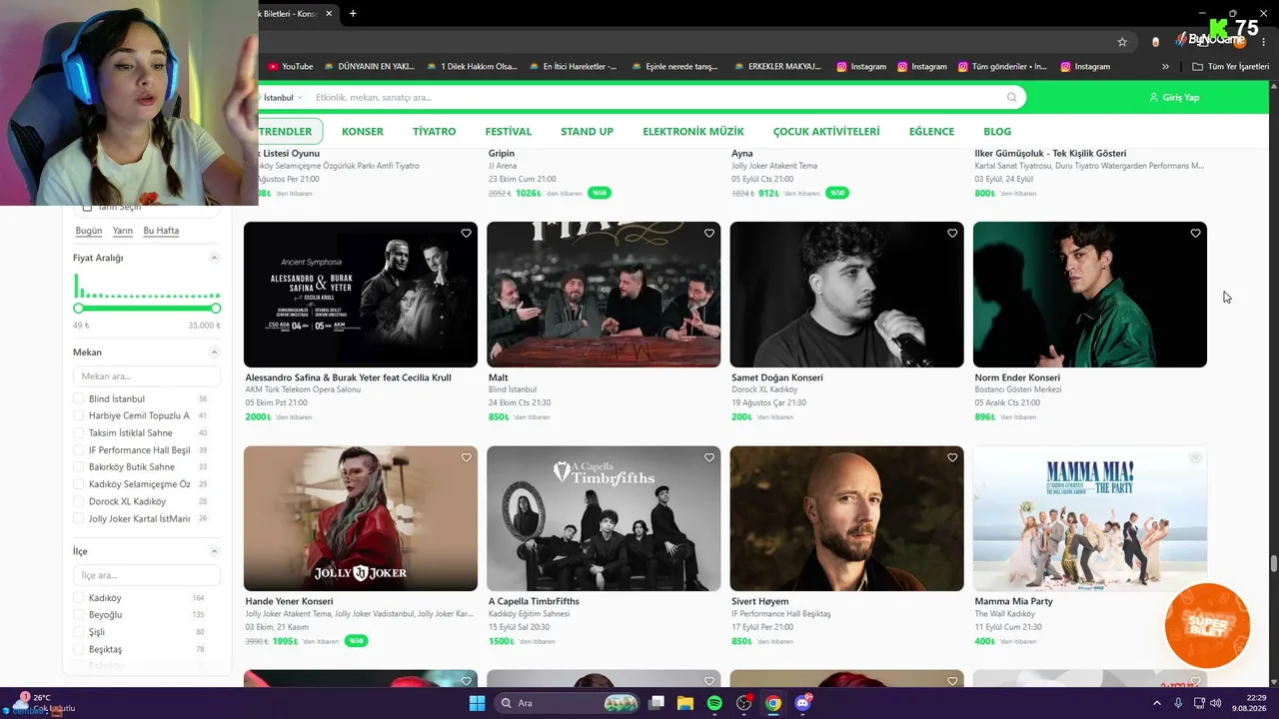Show hidden icons in the system tray
This screenshot has width=1279, height=719.
pos(1157,703)
